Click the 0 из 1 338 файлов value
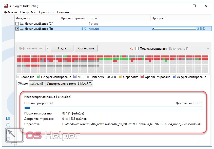214x149 pixels. click(x=74, y=119)
